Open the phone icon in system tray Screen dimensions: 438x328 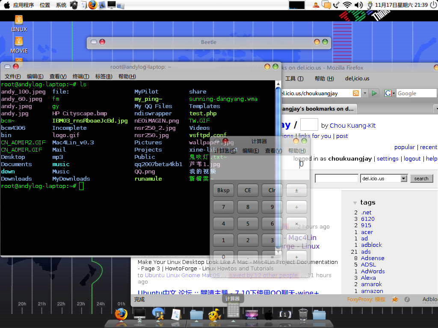point(337,5)
